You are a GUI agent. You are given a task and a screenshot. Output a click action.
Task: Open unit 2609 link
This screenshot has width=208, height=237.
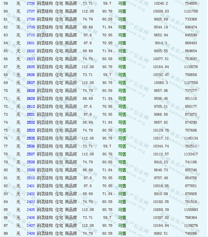click(x=31, y=98)
